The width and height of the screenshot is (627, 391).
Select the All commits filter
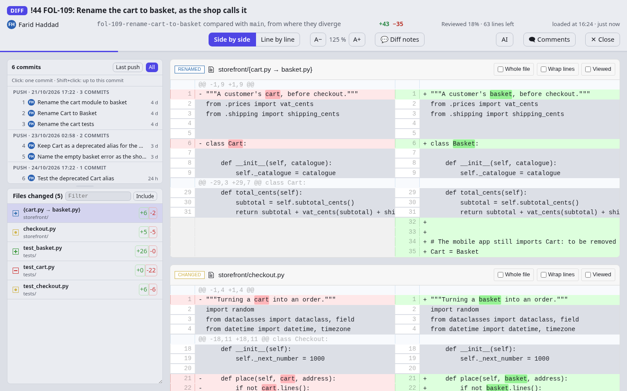[152, 67]
